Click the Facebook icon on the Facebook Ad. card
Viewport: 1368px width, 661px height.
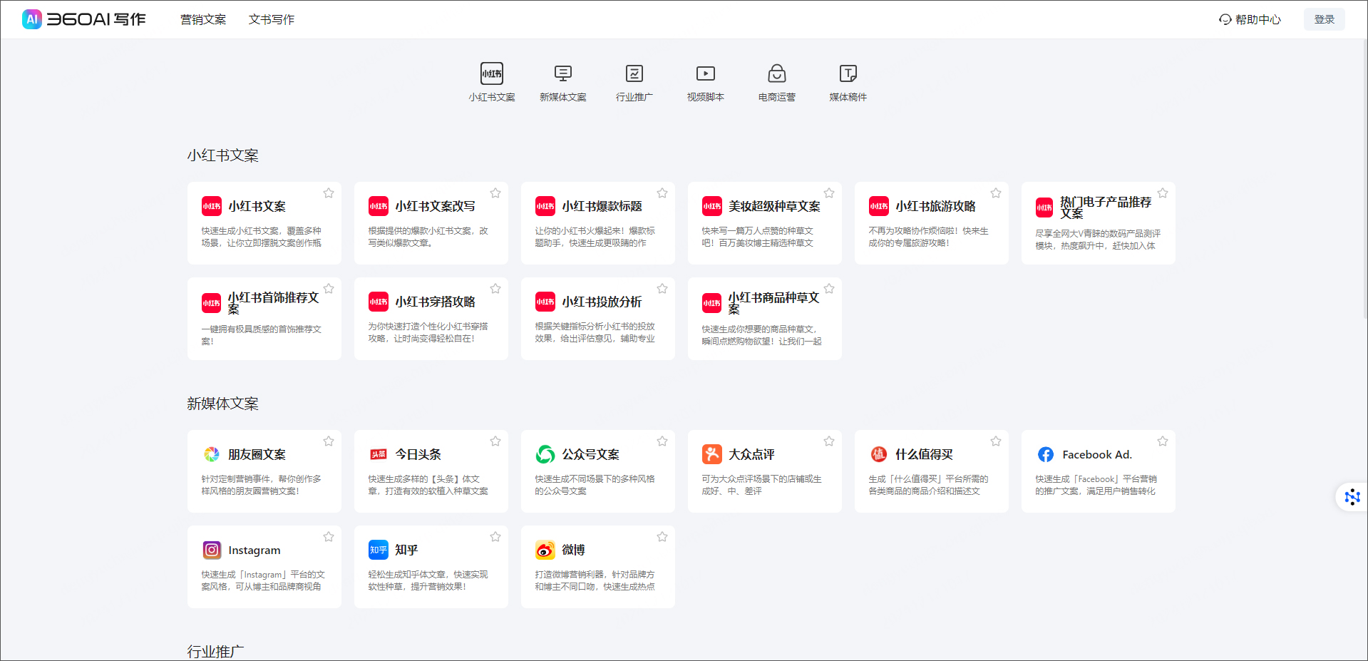1045,454
